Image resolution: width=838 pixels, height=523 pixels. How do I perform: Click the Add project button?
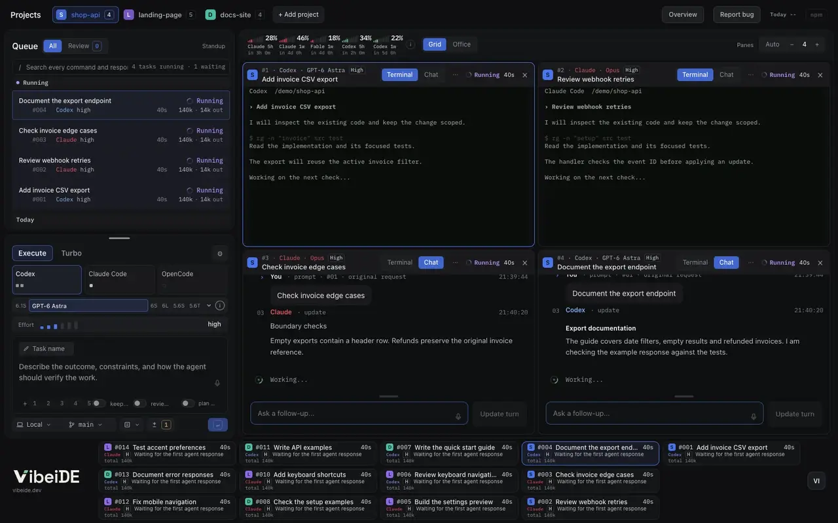click(x=299, y=14)
